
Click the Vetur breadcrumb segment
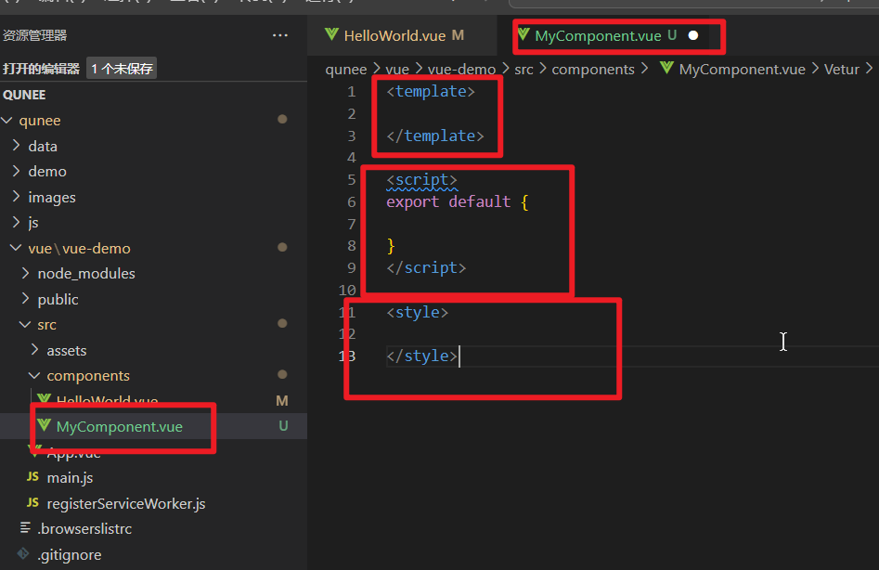pyautogui.click(x=842, y=70)
